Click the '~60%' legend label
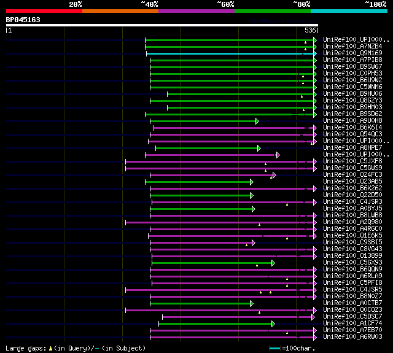This screenshot has height=353, width=393. pyautogui.click(x=225, y=4)
